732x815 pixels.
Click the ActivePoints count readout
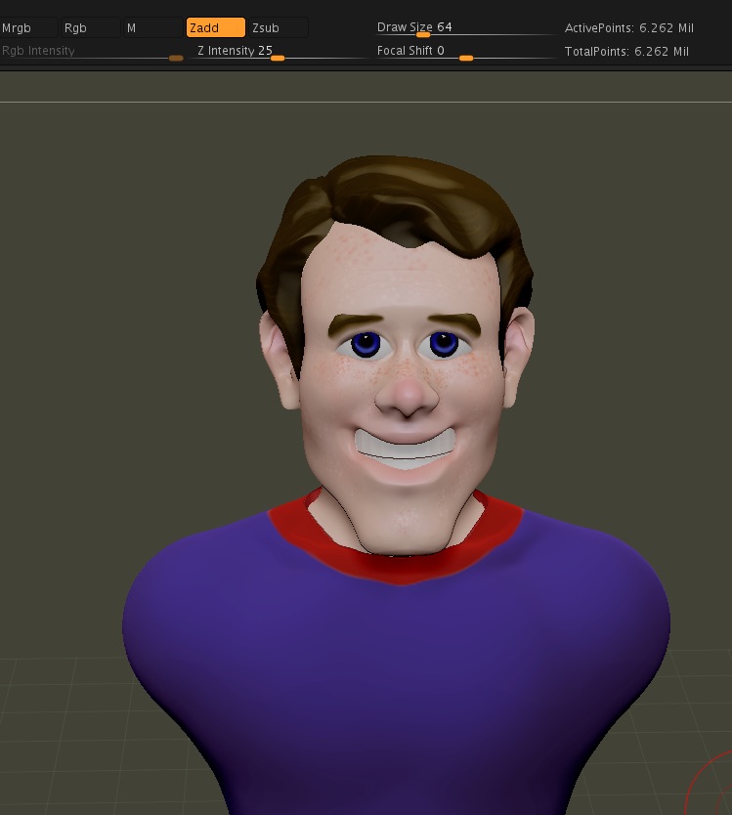(x=628, y=28)
